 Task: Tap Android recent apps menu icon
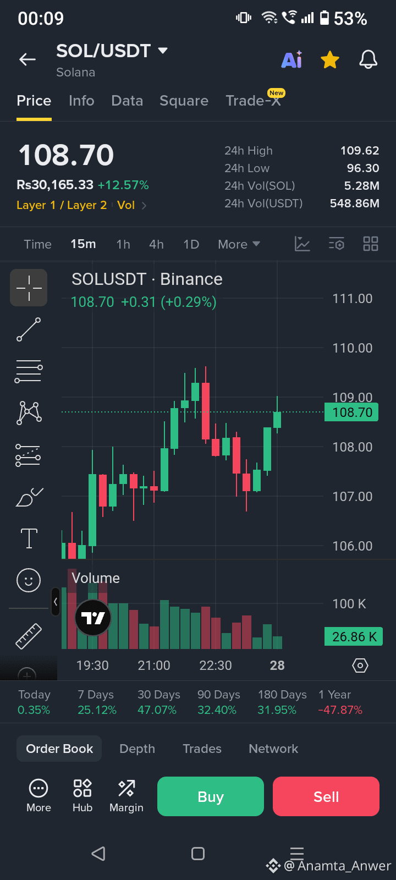pos(297,853)
